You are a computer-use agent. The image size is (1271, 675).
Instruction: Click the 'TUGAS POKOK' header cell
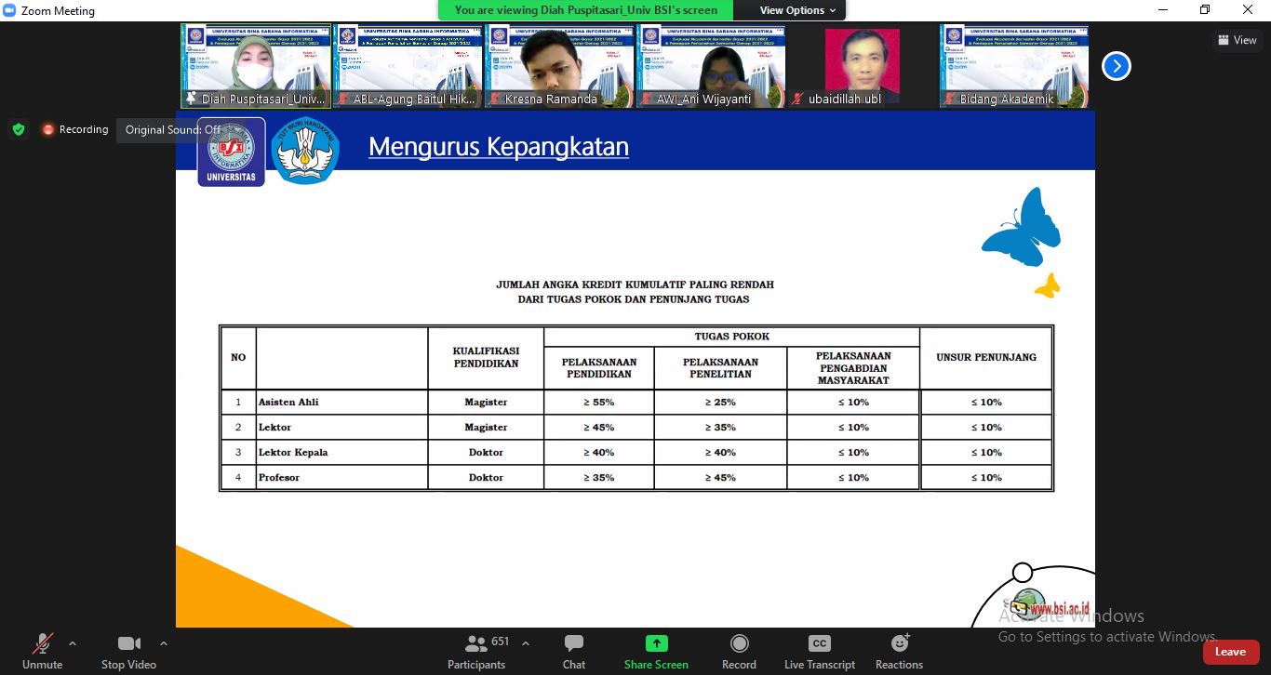pyautogui.click(x=732, y=337)
